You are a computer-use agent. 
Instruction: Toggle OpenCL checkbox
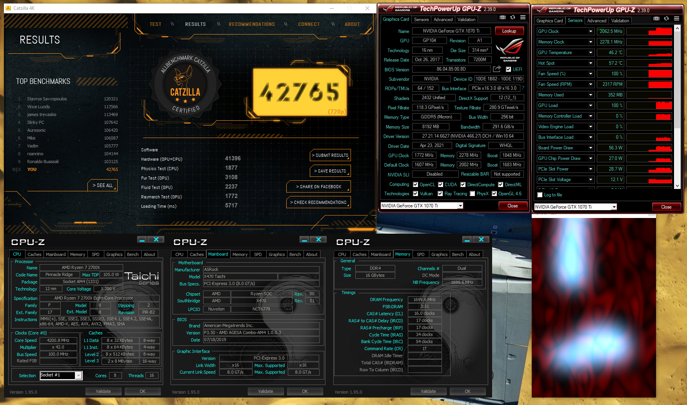(416, 185)
